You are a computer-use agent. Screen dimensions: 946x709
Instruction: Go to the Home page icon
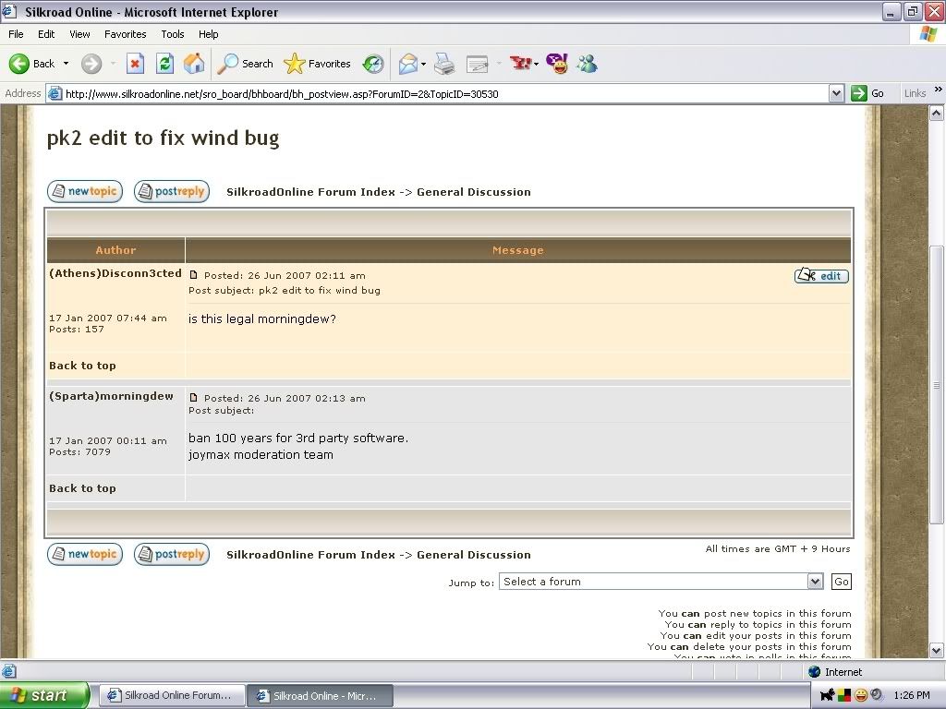[194, 64]
